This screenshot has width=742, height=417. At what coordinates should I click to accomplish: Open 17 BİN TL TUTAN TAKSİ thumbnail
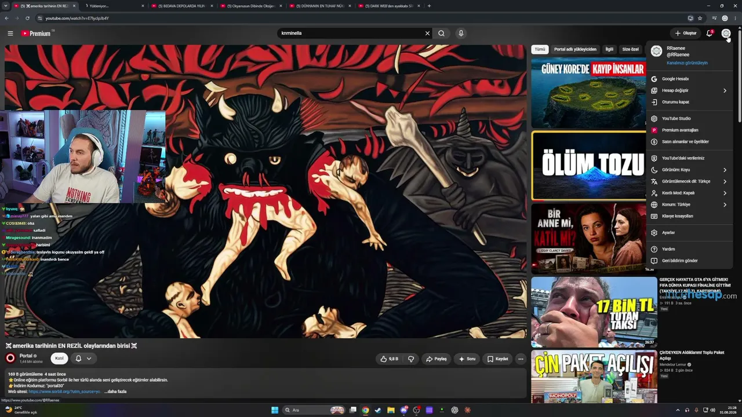(594, 312)
